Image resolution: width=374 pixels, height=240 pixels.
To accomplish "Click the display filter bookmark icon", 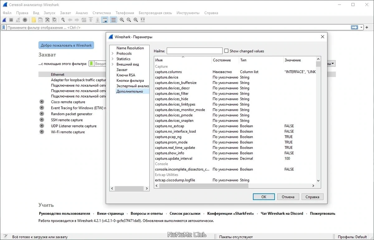I will tap(4, 27).
